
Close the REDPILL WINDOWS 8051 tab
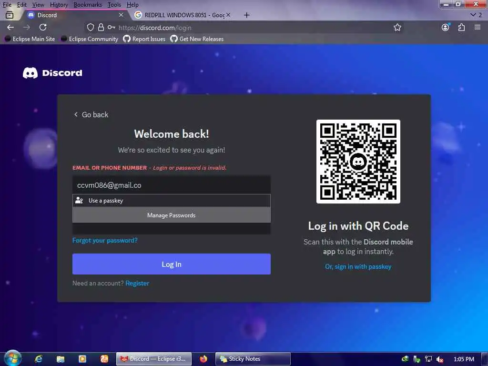228,15
